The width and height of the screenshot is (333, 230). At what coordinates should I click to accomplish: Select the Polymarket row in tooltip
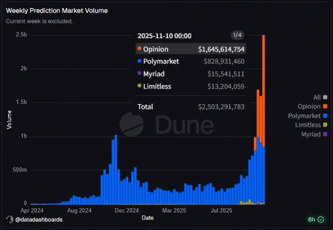(191, 61)
